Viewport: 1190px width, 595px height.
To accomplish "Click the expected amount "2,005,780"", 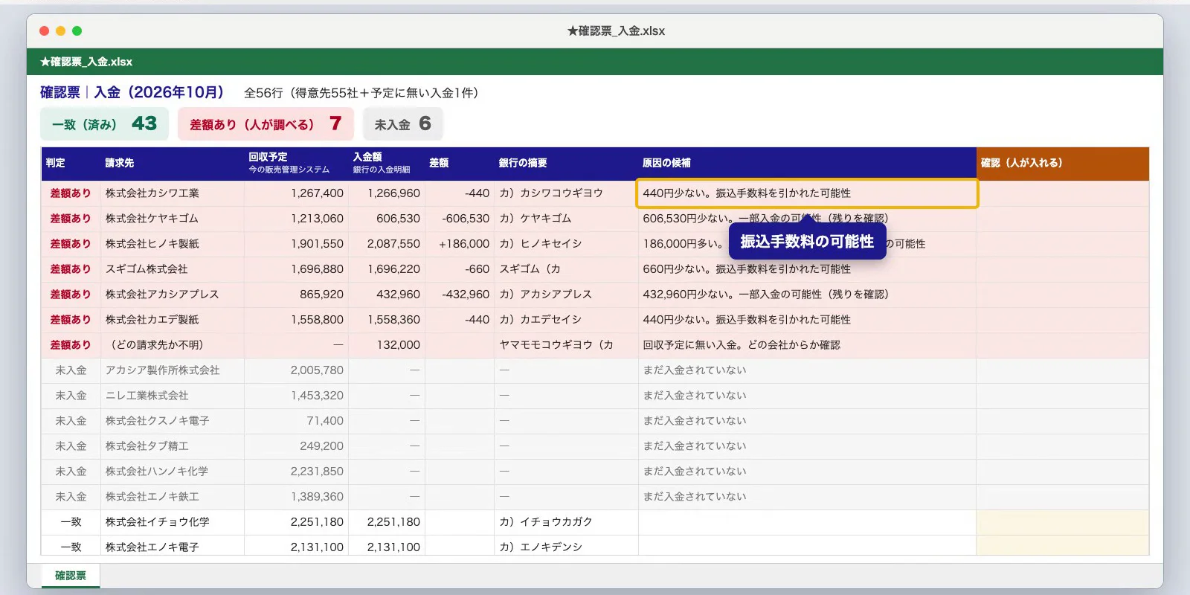I will tap(317, 370).
